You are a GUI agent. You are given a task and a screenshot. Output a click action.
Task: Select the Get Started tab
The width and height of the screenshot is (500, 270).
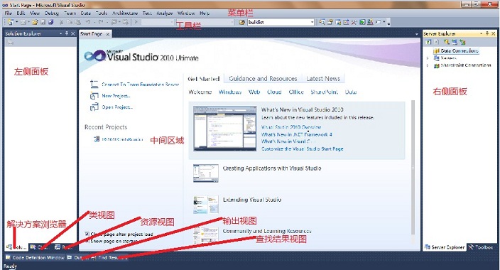[x=204, y=78]
